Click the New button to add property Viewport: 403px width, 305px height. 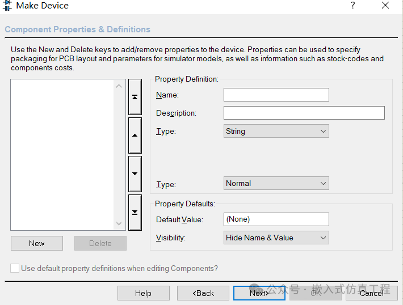[x=37, y=243]
